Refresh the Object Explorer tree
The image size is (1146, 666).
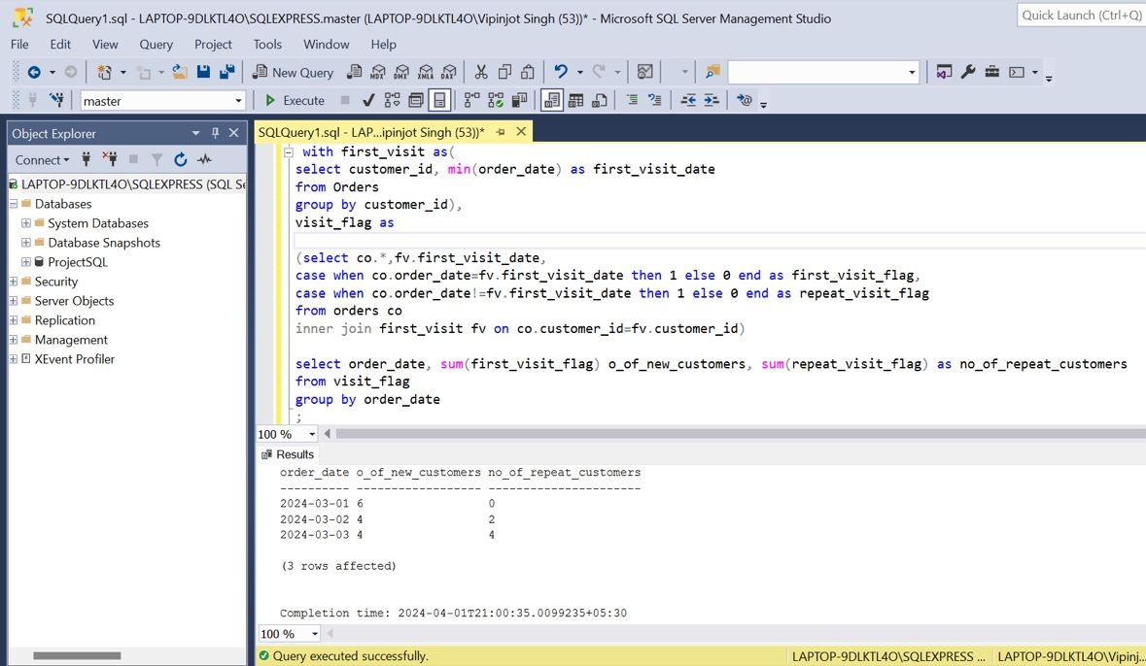click(x=181, y=159)
